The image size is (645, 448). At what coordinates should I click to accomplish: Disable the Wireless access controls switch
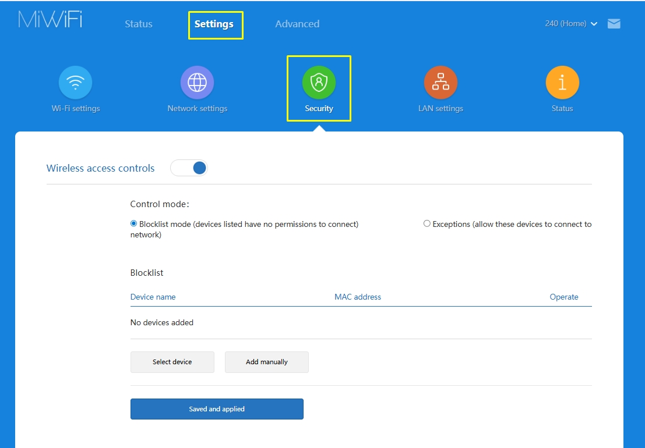(x=189, y=168)
